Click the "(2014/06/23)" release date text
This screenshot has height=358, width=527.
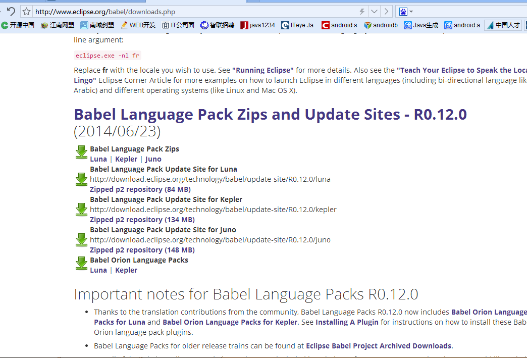click(x=117, y=131)
